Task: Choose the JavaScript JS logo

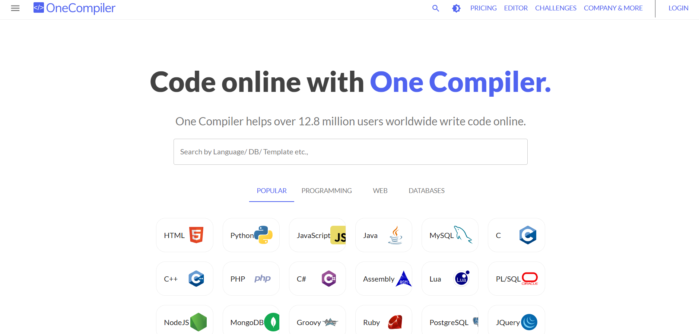Action: tap(338, 235)
